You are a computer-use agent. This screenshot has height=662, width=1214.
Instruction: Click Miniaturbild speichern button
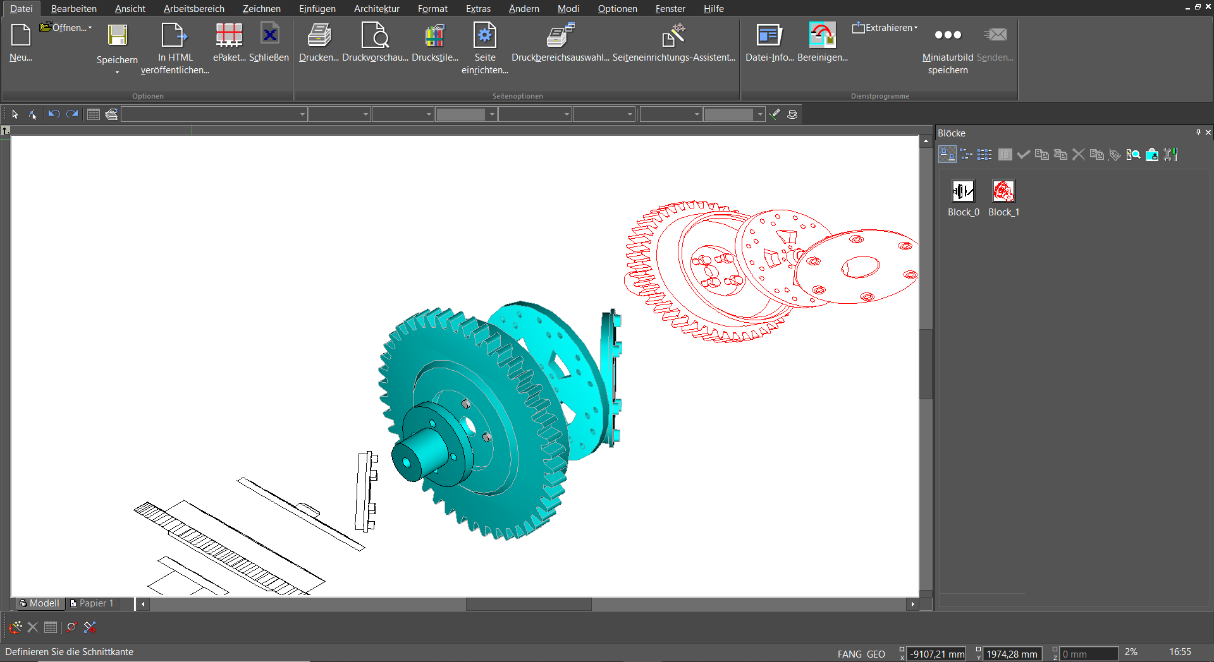point(947,36)
